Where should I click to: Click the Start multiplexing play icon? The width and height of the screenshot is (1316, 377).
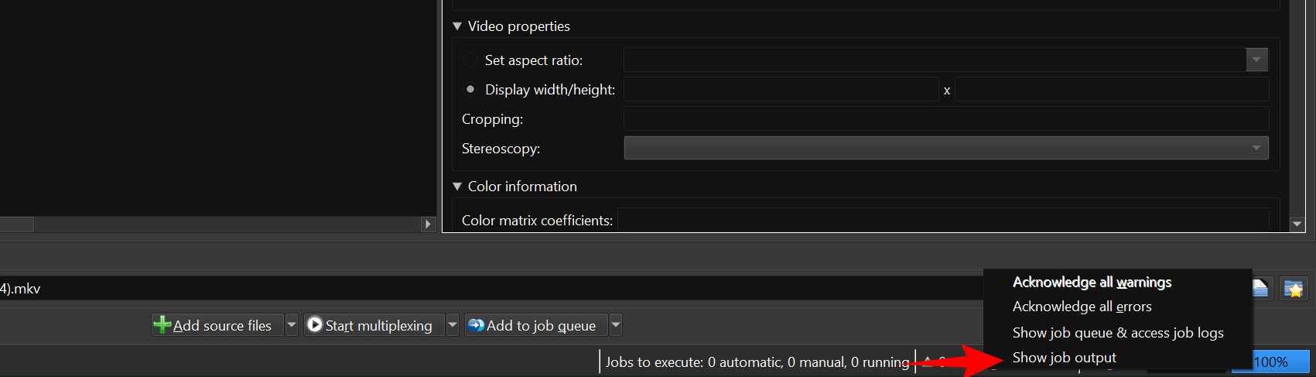point(315,325)
